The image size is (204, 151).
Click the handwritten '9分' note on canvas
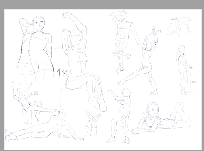pyautogui.click(x=62, y=73)
